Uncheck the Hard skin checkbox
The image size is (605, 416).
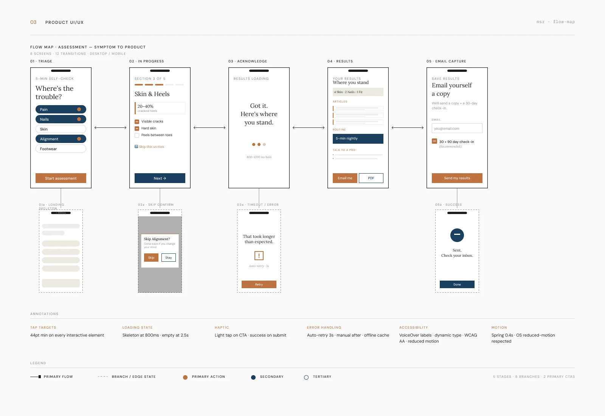tap(137, 128)
